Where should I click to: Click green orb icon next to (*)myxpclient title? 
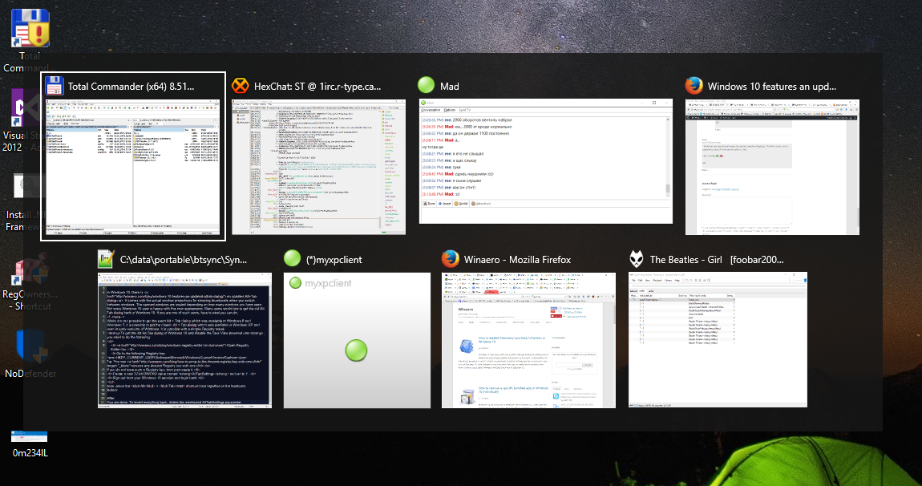pos(293,260)
